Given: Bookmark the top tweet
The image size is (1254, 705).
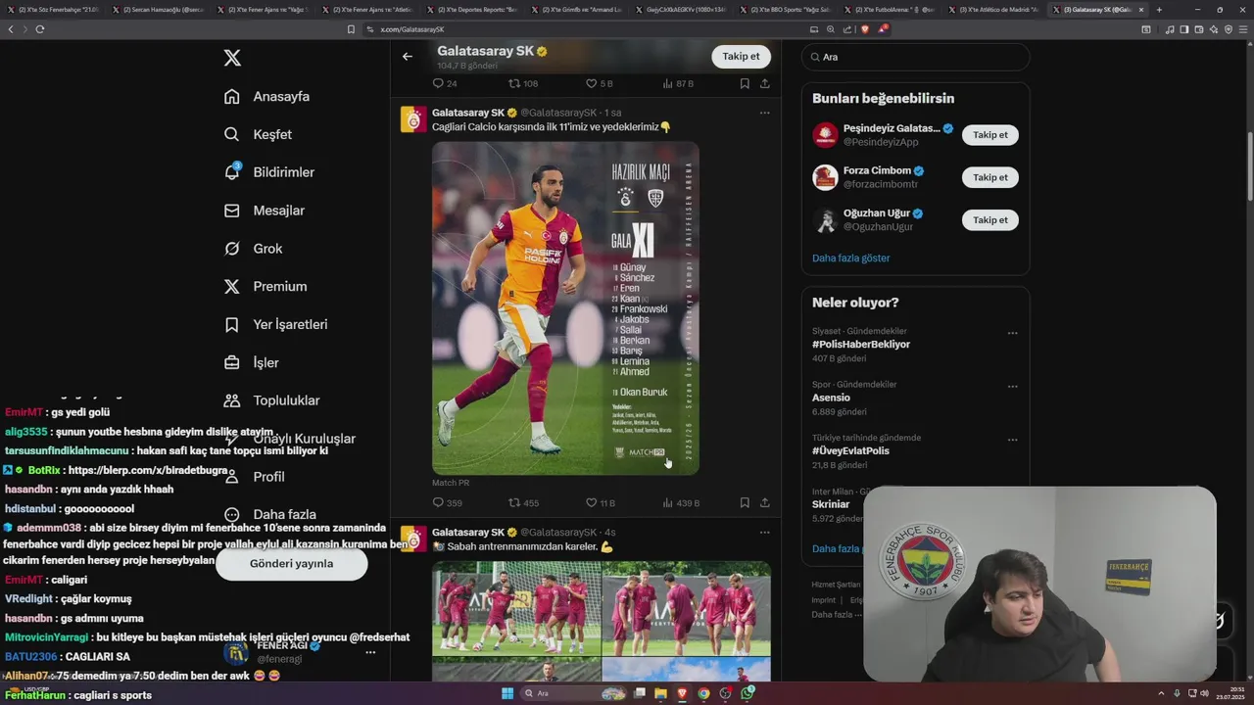Looking at the screenshot, I should [745, 84].
